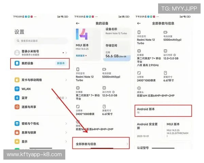Image resolution: width=204 pixels, height=163 pixels.
Task: Tap the camera icon on all specs screen
Action: 139,88
